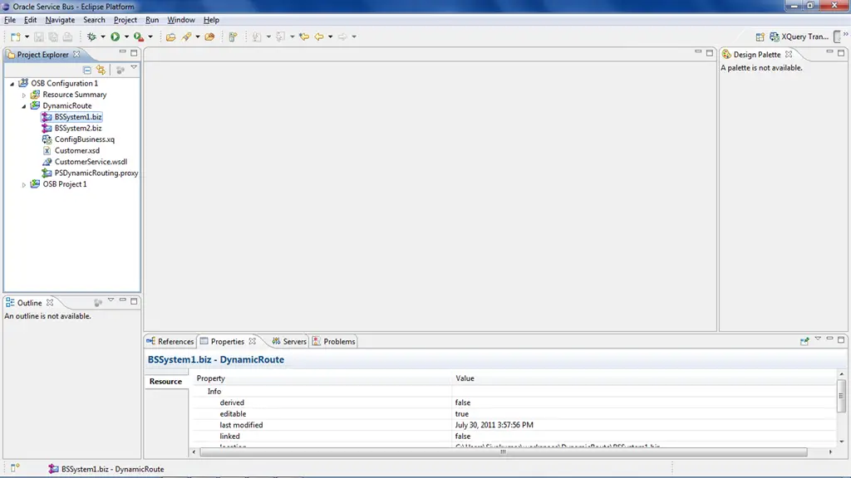Image resolution: width=851 pixels, height=478 pixels.
Task: Open the Outline view menu triangle
Action: point(111,300)
